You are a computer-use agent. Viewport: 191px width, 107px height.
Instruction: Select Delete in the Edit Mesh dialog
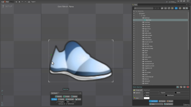[74, 97]
